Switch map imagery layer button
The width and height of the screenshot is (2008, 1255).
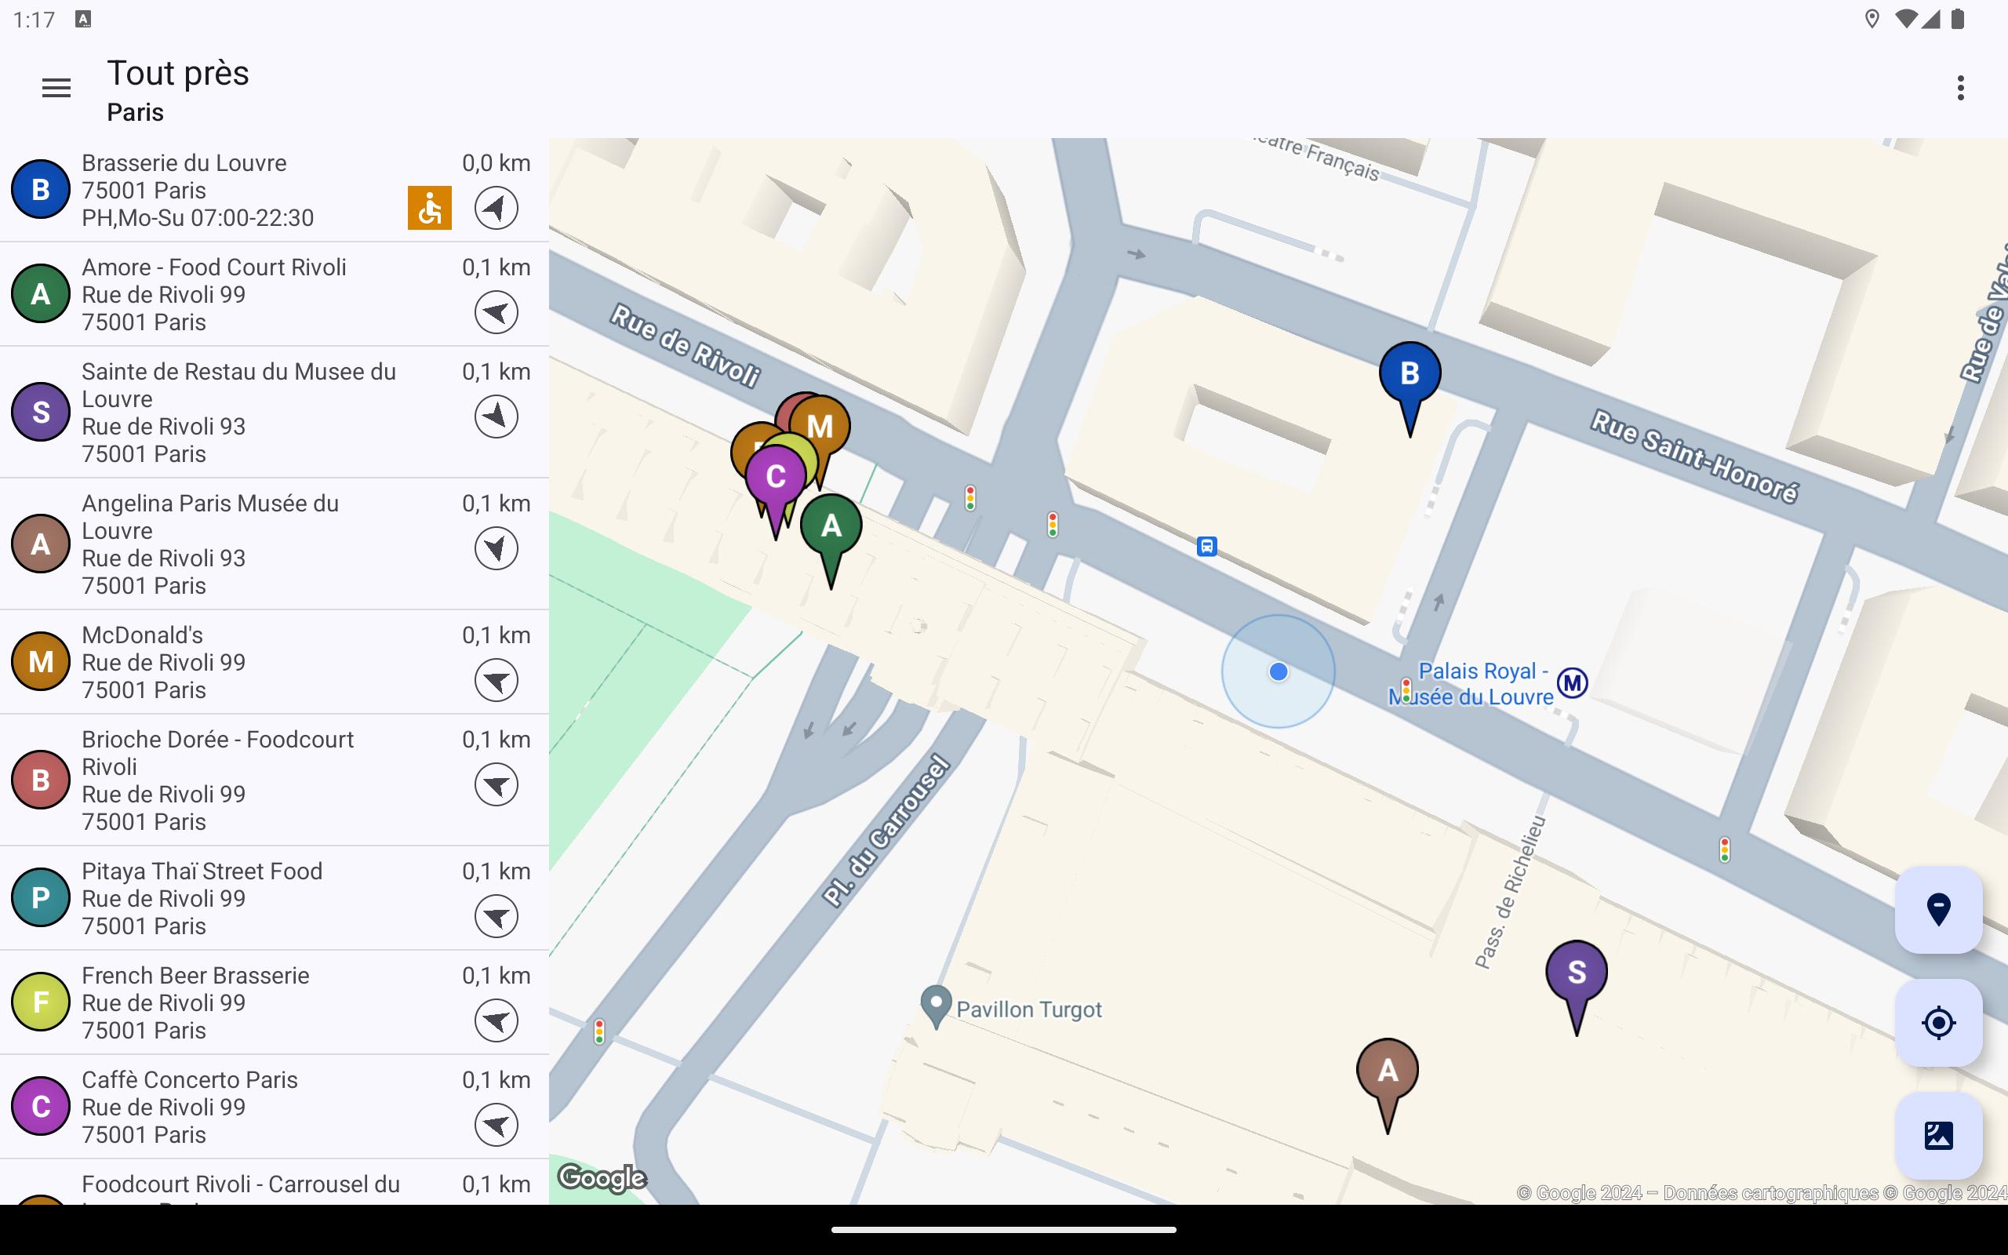[x=1938, y=1136]
